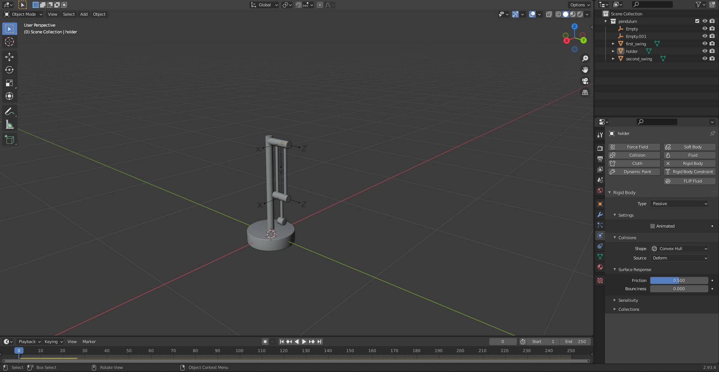Open the View menu in viewport header

point(53,14)
